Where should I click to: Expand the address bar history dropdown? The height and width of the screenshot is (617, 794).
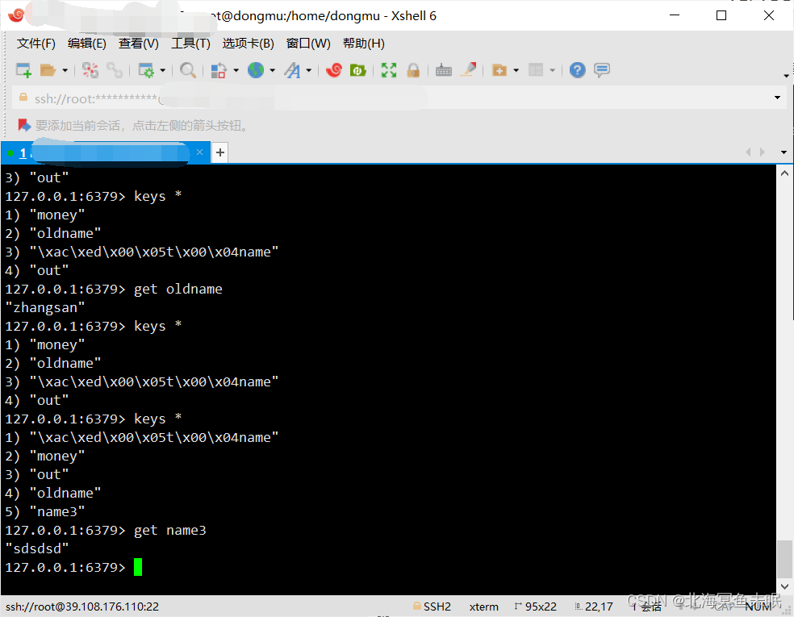pos(777,98)
